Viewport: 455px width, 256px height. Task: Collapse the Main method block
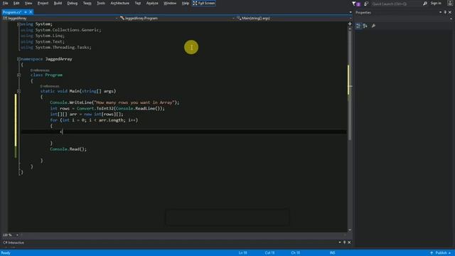click(x=18, y=91)
